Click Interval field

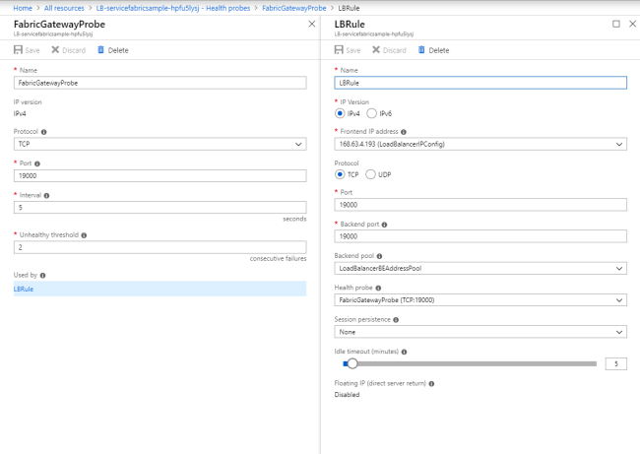pos(160,208)
